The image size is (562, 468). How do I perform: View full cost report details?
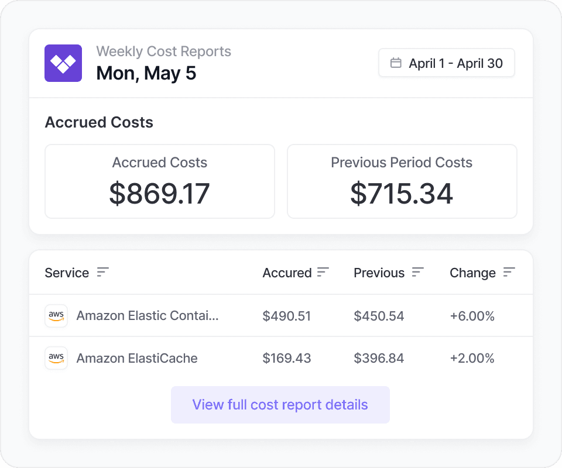[x=280, y=405]
